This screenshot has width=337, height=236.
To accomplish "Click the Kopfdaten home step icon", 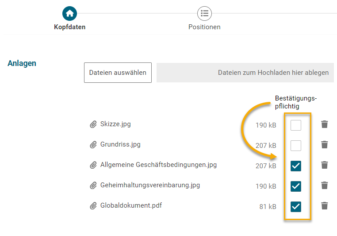I will (x=69, y=13).
